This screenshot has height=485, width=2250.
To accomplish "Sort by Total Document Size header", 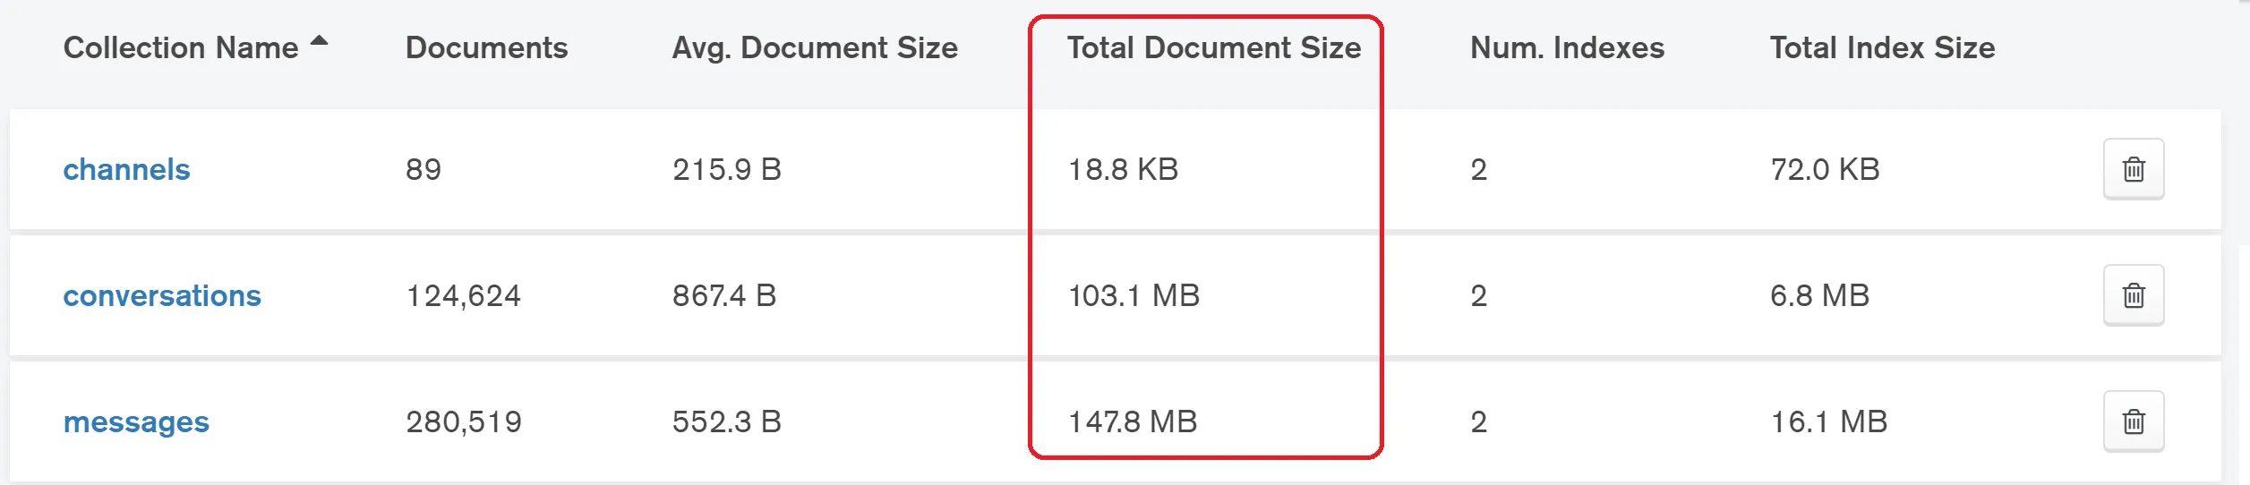I will click(x=1213, y=47).
